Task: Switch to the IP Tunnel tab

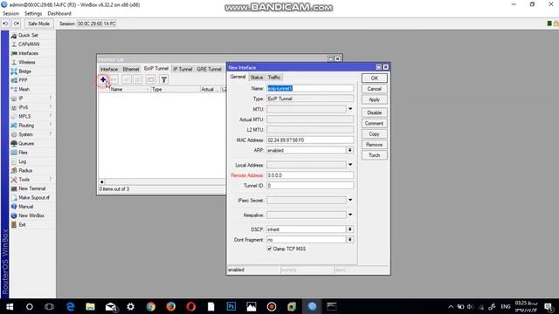Action: (x=183, y=69)
